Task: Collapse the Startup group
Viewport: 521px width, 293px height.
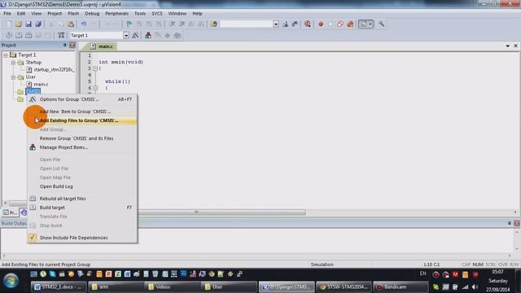Action: tap(13, 63)
